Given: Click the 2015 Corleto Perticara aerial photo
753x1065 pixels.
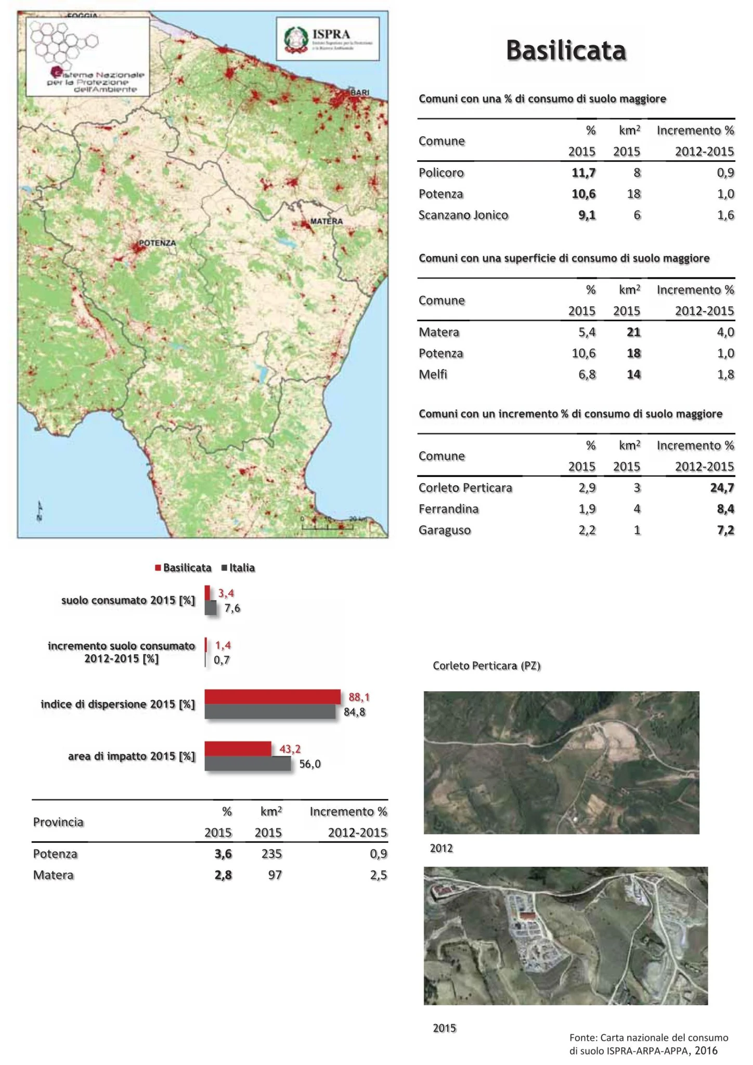Looking at the screenshot, I should pyautogui.click(x=566, y=936).
